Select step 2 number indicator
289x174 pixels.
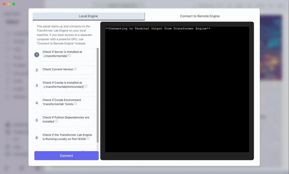pyautogui.click(x=37, y=70)
